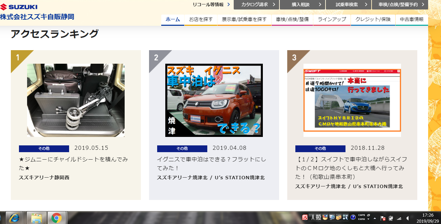This screenshot has width=441, height=224.
Task: Click the IME properties icon
Action: pyautogui.click(x=345, y=218)
